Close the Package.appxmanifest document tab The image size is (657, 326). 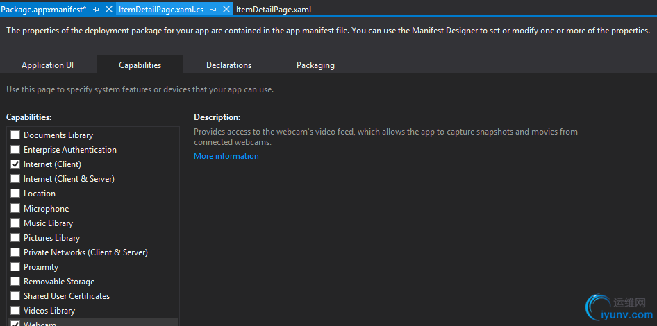[108, 9]
